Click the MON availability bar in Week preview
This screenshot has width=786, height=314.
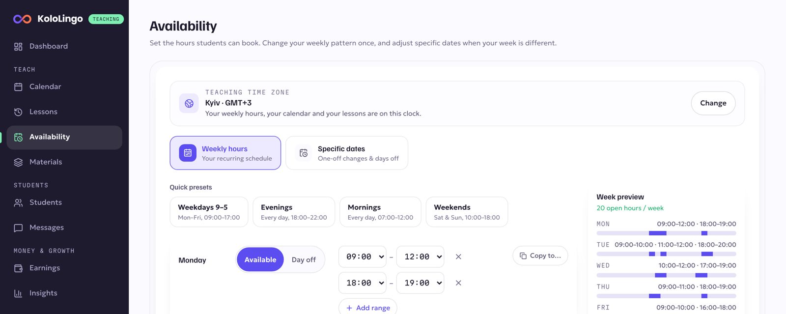(666, 233)
